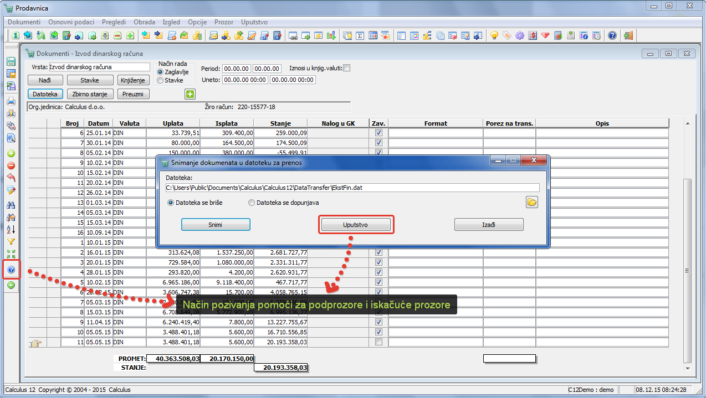Click the yellow filter funnel icon
Viewport: 706px width, 398px height.
pos(11,241)
